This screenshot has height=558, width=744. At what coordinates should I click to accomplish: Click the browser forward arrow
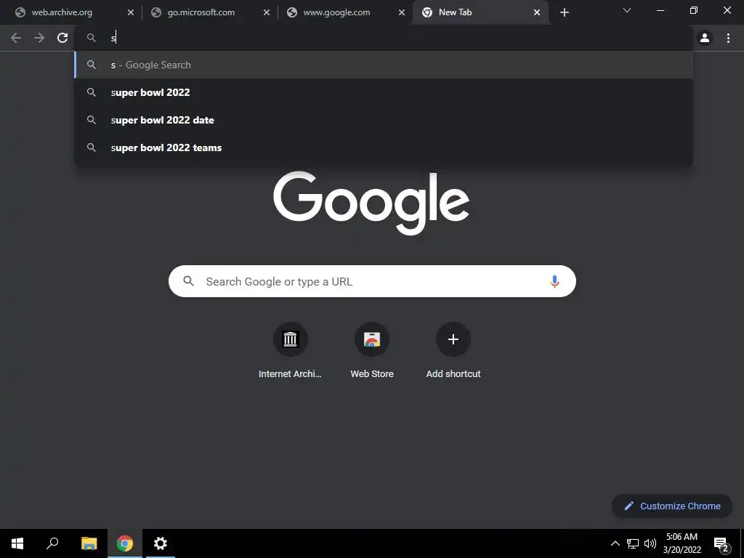(39, 38)
